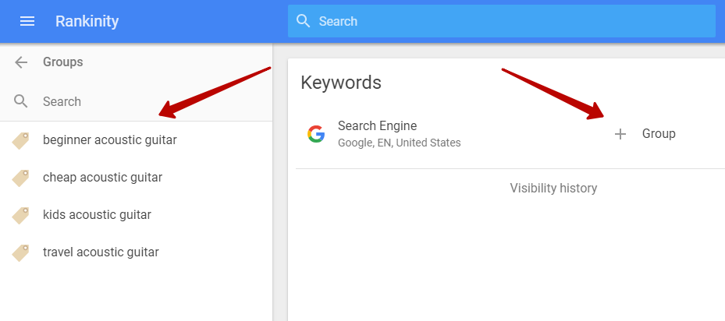The width and height of the screenshot is (725, 321).
Task: Select the travel acoustic guitar group
Action: coord(136,252)
